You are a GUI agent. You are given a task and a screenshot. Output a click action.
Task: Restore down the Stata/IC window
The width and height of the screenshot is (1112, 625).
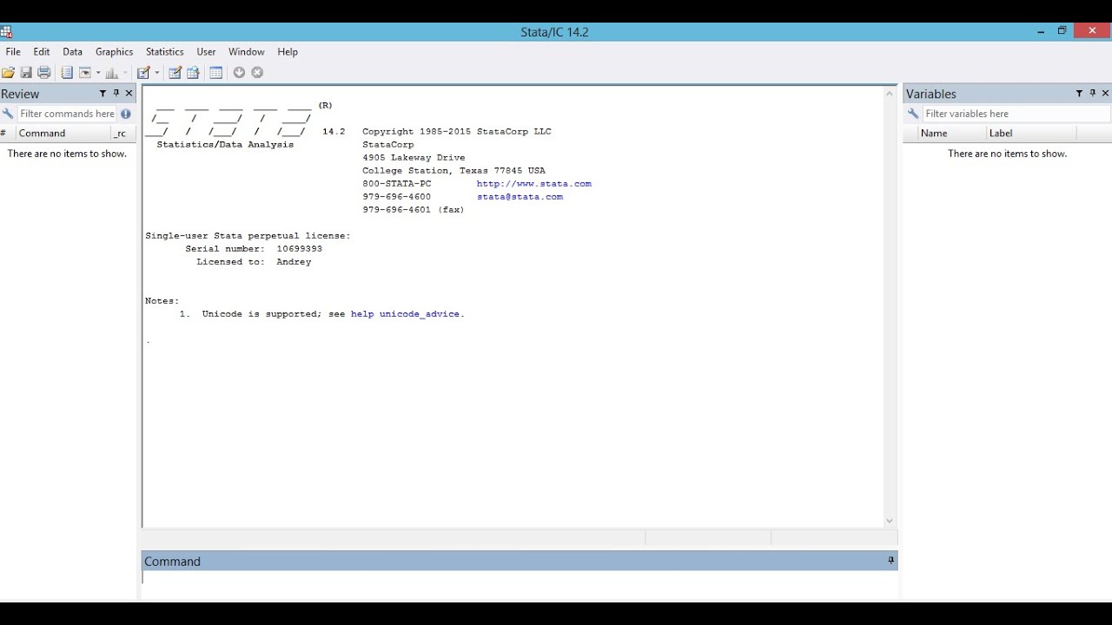click(1062, 31)
